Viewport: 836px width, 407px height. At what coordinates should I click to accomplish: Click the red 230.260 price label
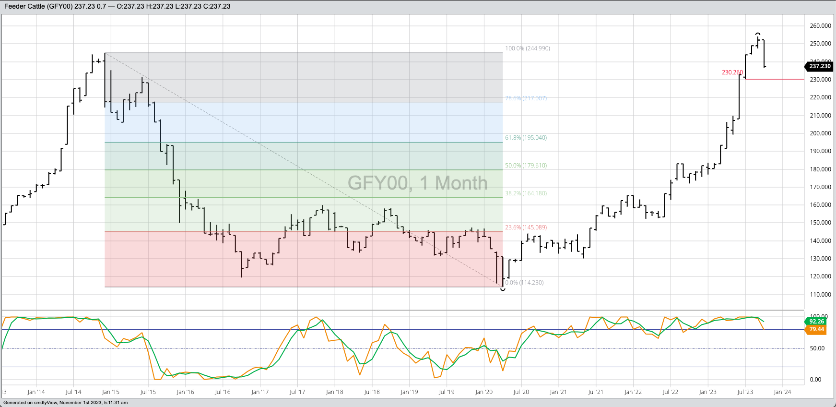click(x=732, y=72)
